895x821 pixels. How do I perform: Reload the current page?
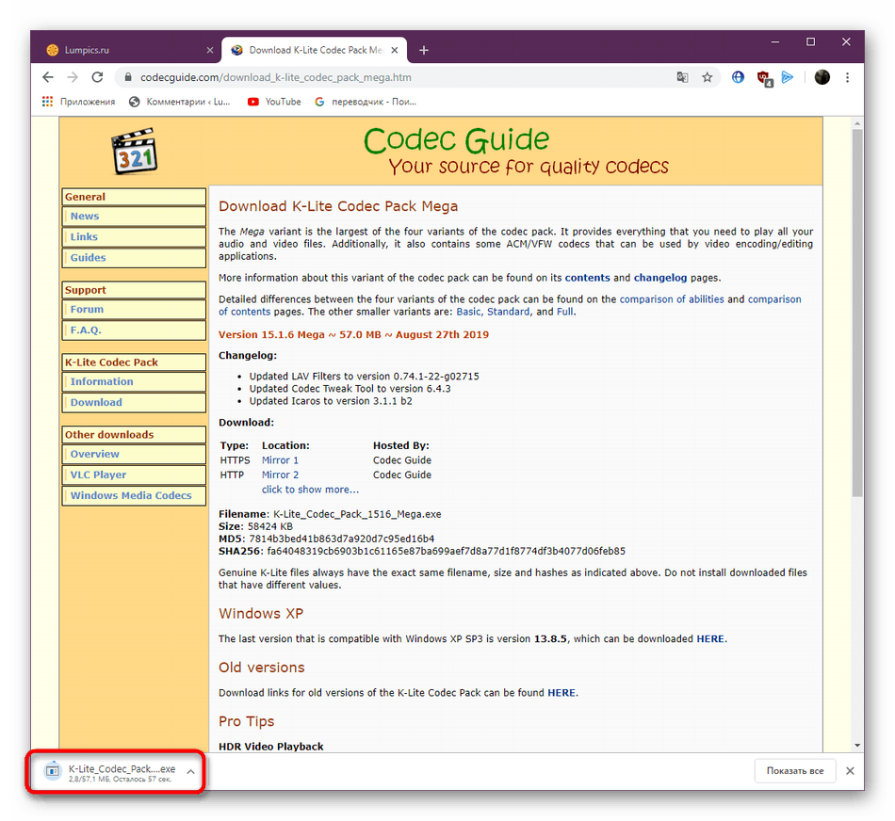pos(98,77)
